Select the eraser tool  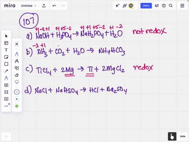point(17,75)
